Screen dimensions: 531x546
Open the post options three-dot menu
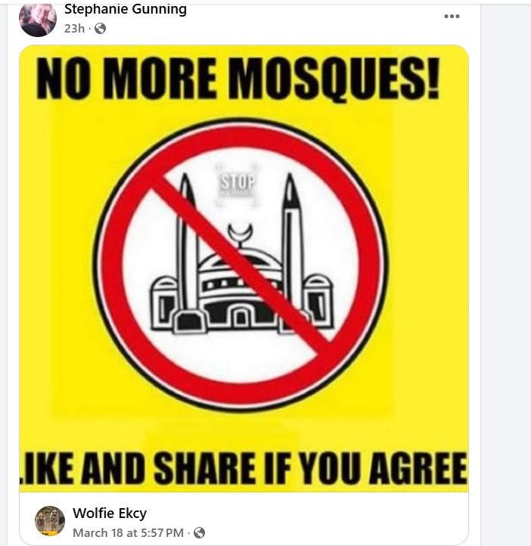(x=452, y=17)
